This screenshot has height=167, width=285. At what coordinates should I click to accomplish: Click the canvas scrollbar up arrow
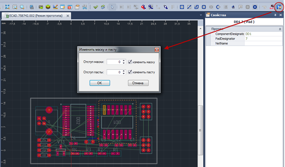click(x=201, y=29)
